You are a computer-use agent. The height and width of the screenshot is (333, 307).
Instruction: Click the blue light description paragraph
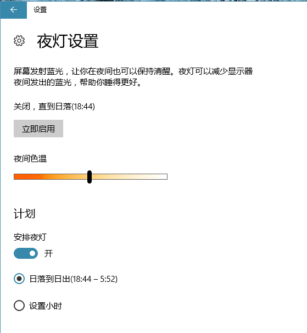(133, 77)
